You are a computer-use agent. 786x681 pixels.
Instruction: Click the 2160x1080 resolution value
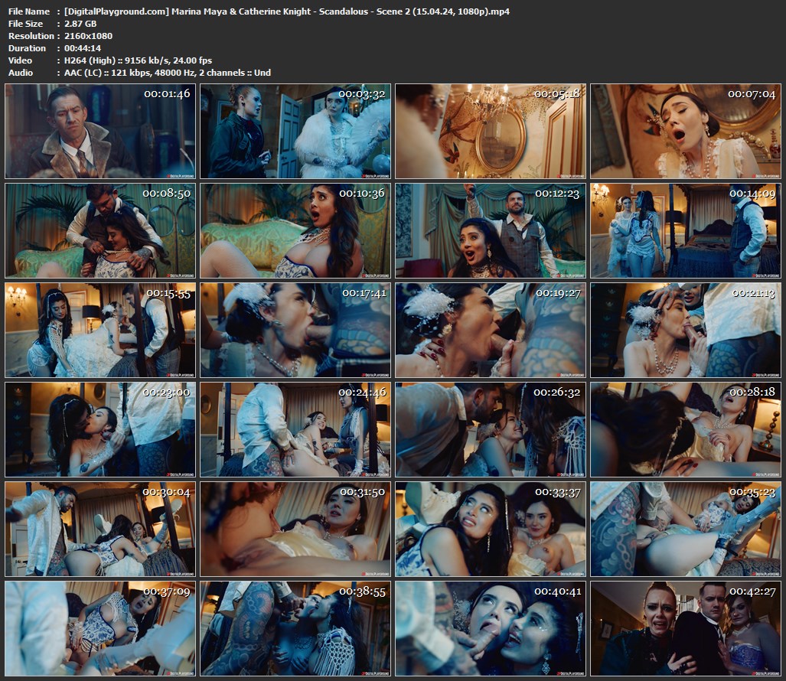coord(88,36)
